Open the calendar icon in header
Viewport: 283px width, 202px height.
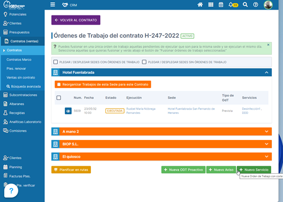pyautogui.click(x=221, y=5)
